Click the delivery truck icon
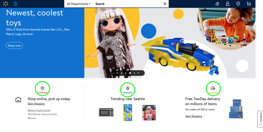This screenshot has width=263, height=132. click(213, 88)
